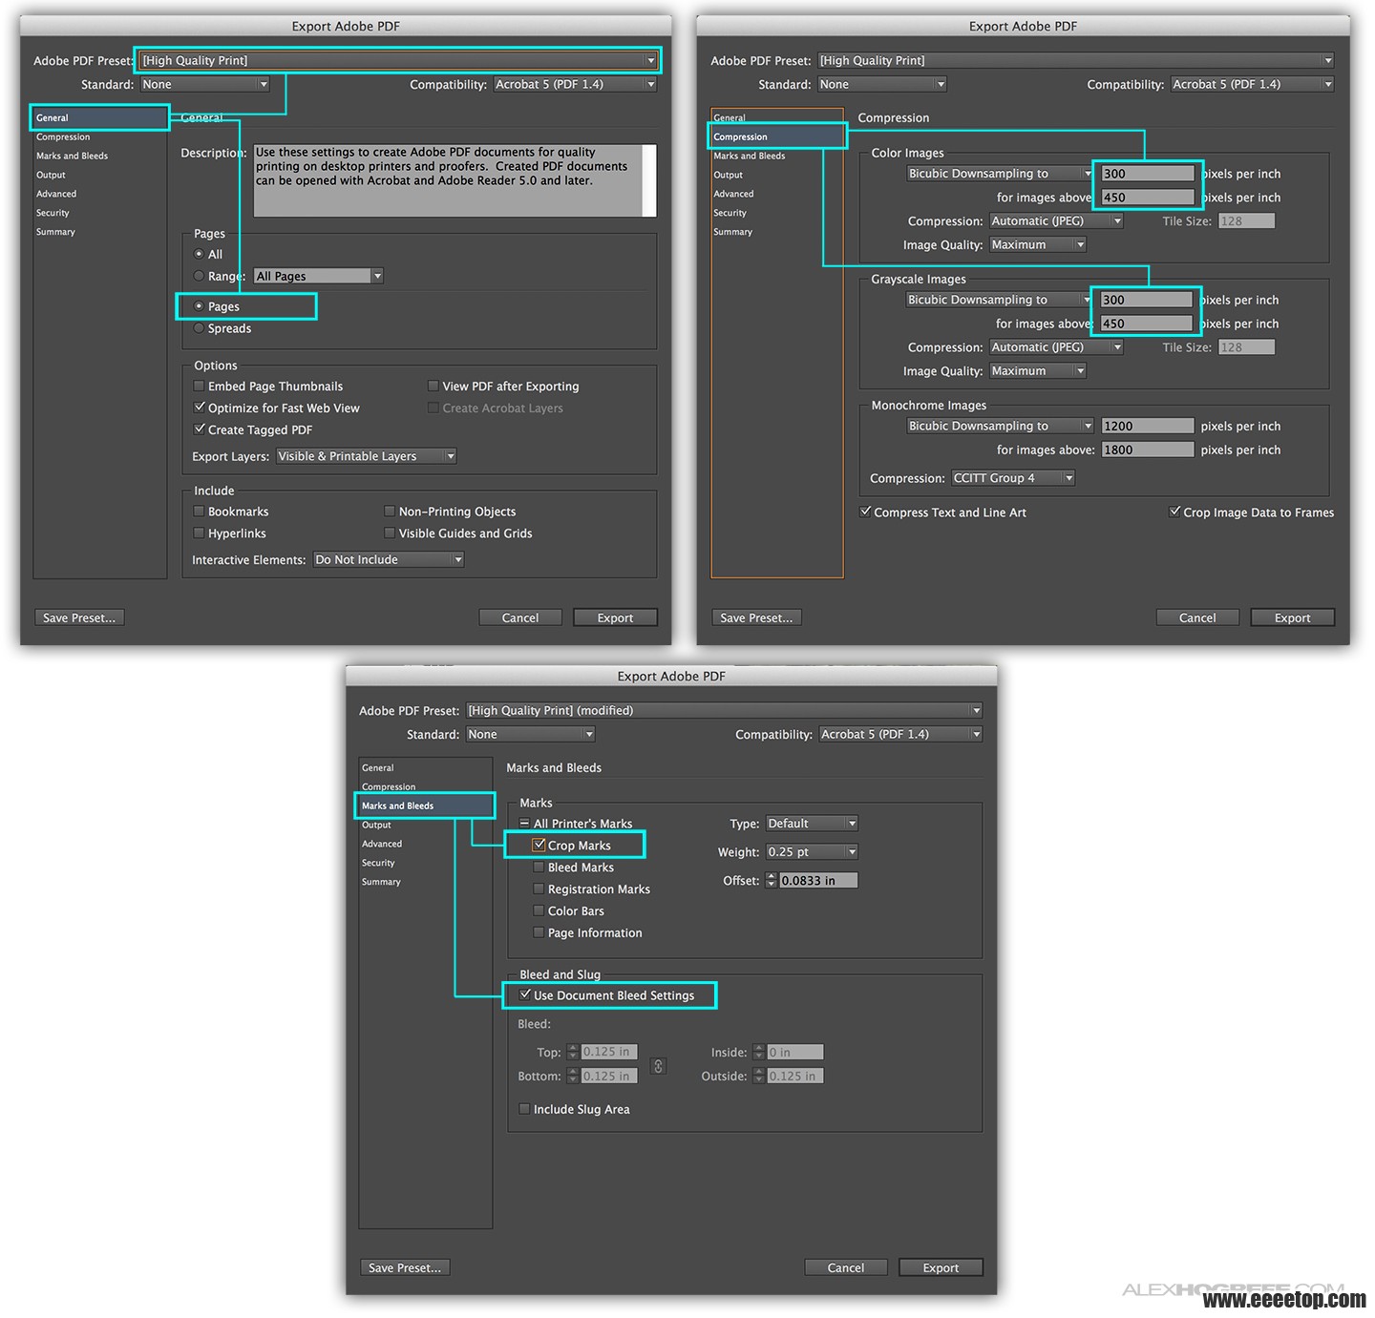The width and height of the screenshot is (1375, 1318).
Task: Click the Description text box
Action: pyautogui.click(x=455, y=180)
